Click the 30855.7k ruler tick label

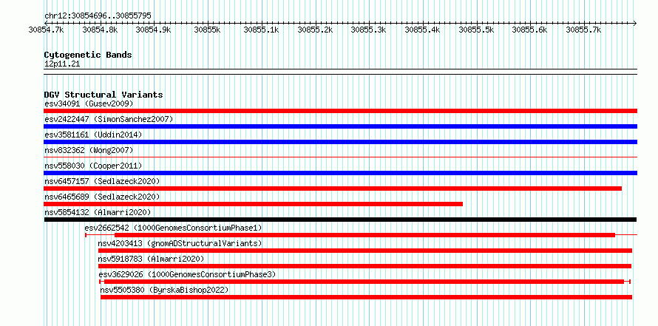tap(583, 30)
